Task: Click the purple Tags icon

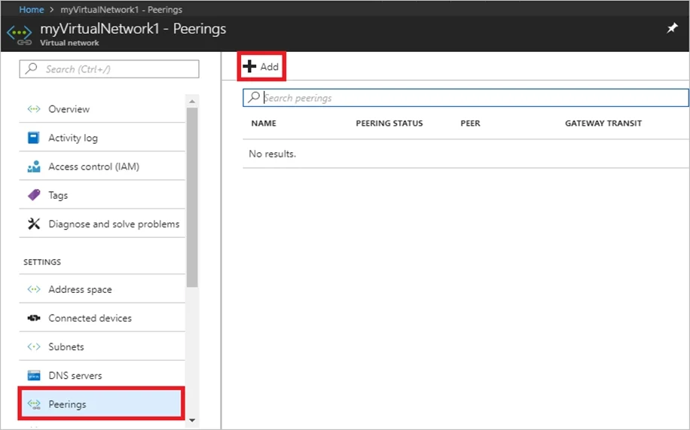Action: click(34, 195)
